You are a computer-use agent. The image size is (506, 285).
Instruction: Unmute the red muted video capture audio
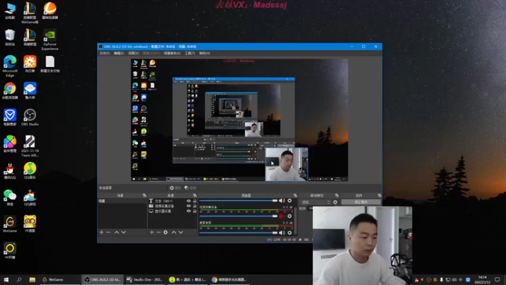281,216
